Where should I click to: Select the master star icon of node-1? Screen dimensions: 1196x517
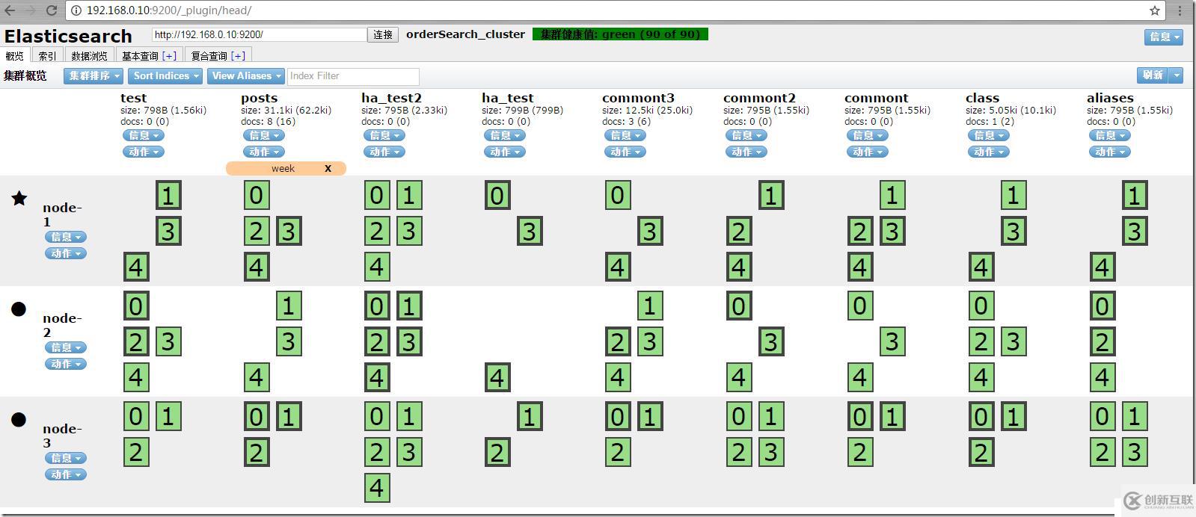tap(19, 198)
